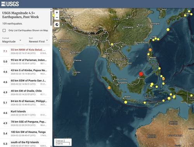This screenshot has height=147, width=194.
Task: Click the red 7.1 earthquake marker near Borneo
Action: (x=141, y=74)
